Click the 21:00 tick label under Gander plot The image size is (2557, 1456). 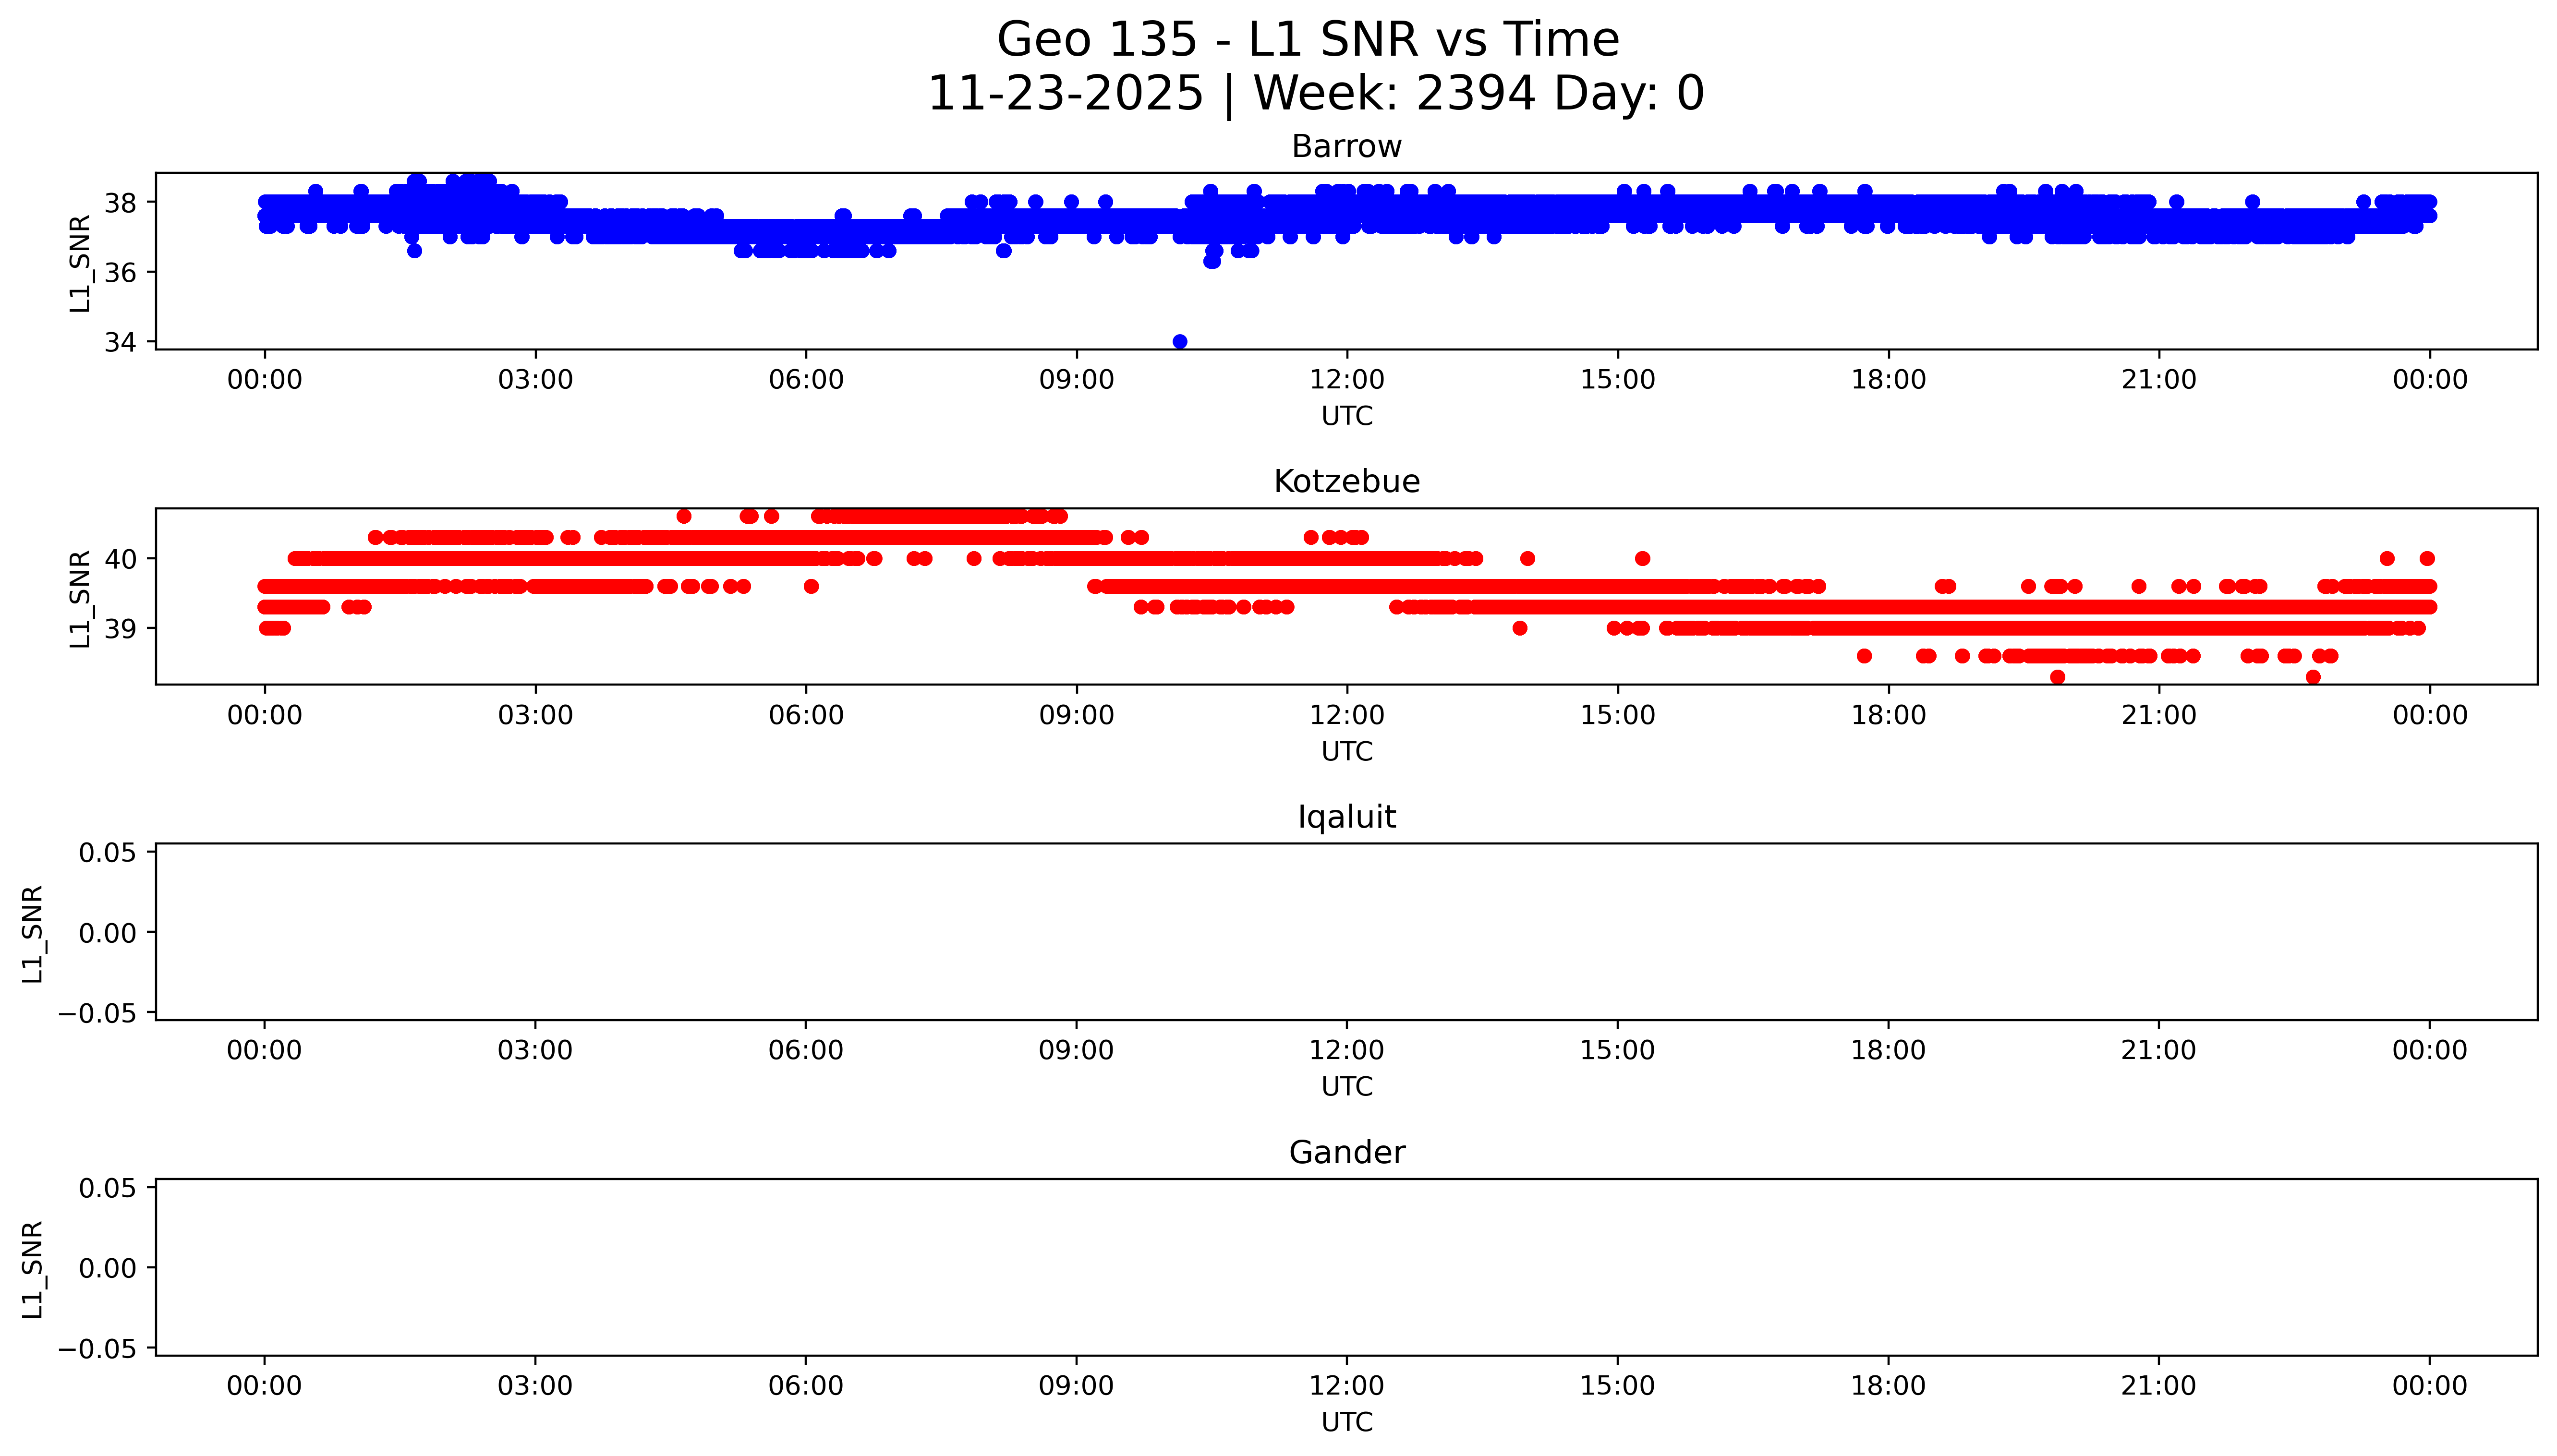[2158, 1386]
